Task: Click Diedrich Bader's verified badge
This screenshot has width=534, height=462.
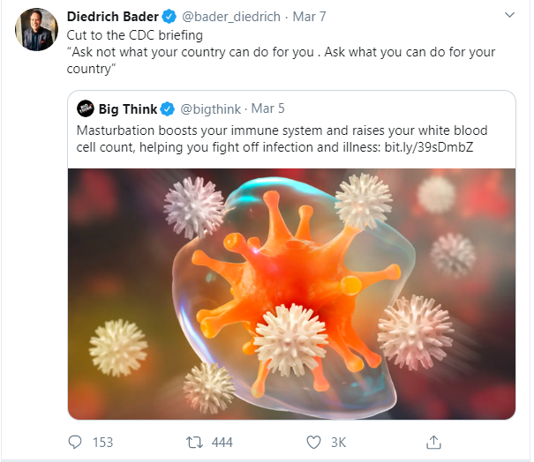Action: click(x=169, y=17)
